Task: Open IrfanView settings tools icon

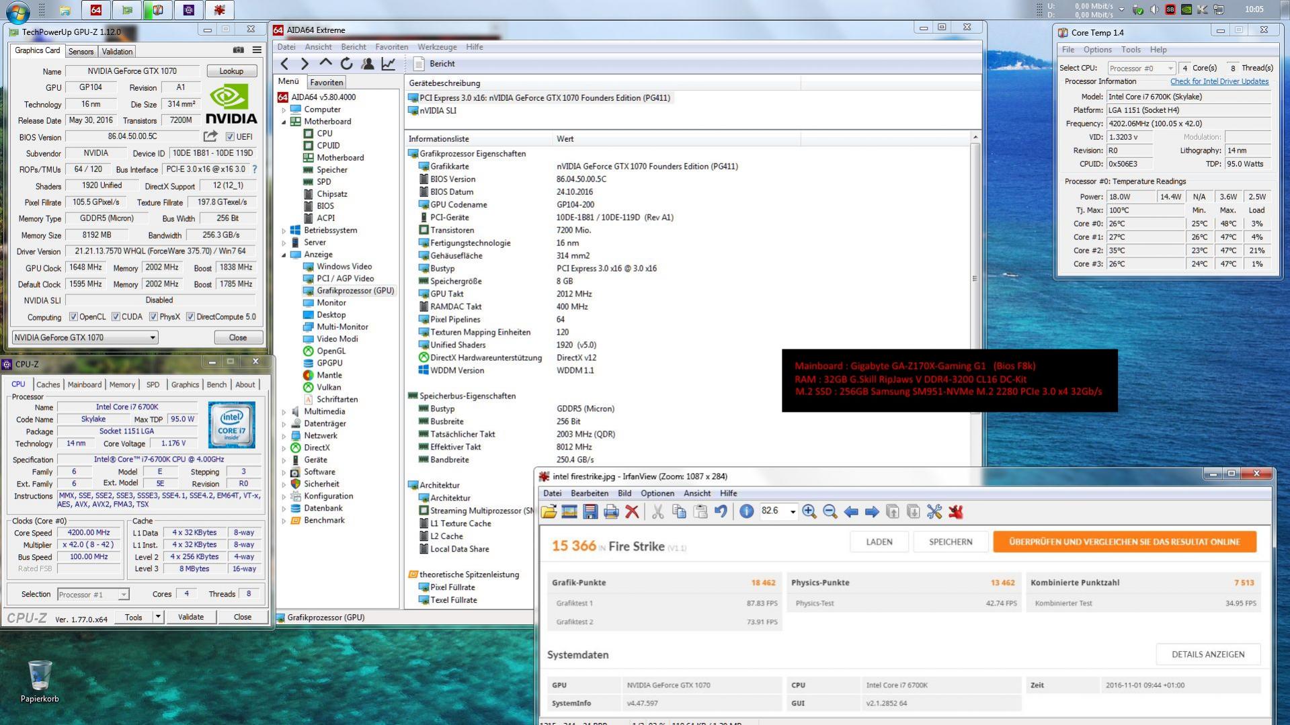Action: point(934,512)
